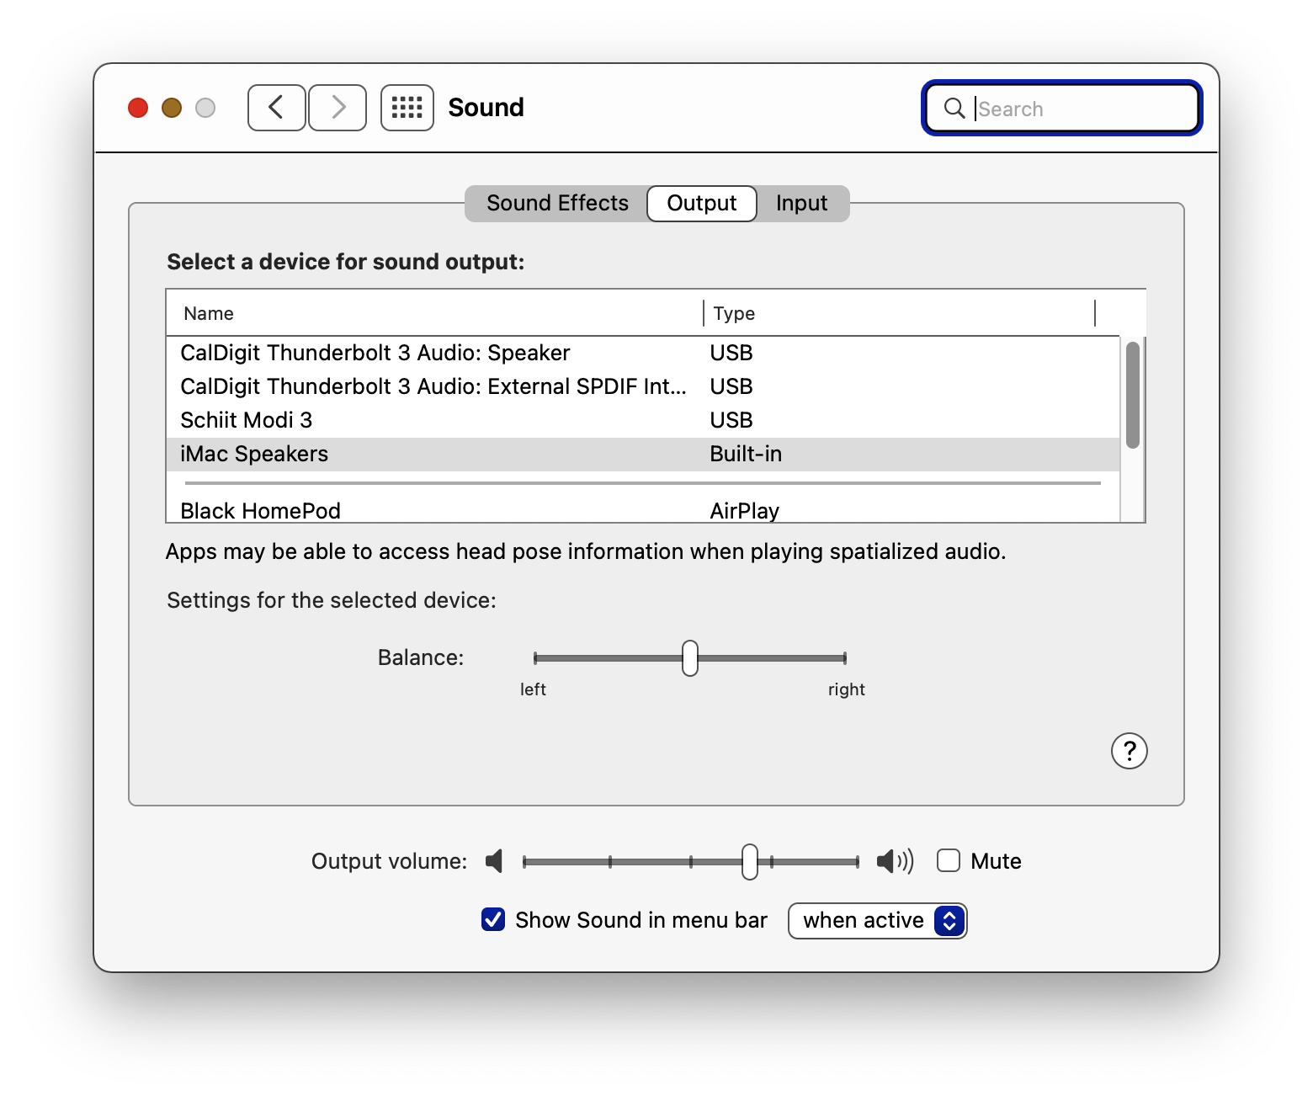Click the forward navigation arrow
The width and height of the screenshot is (1313, 1096).
pos(338,108)
